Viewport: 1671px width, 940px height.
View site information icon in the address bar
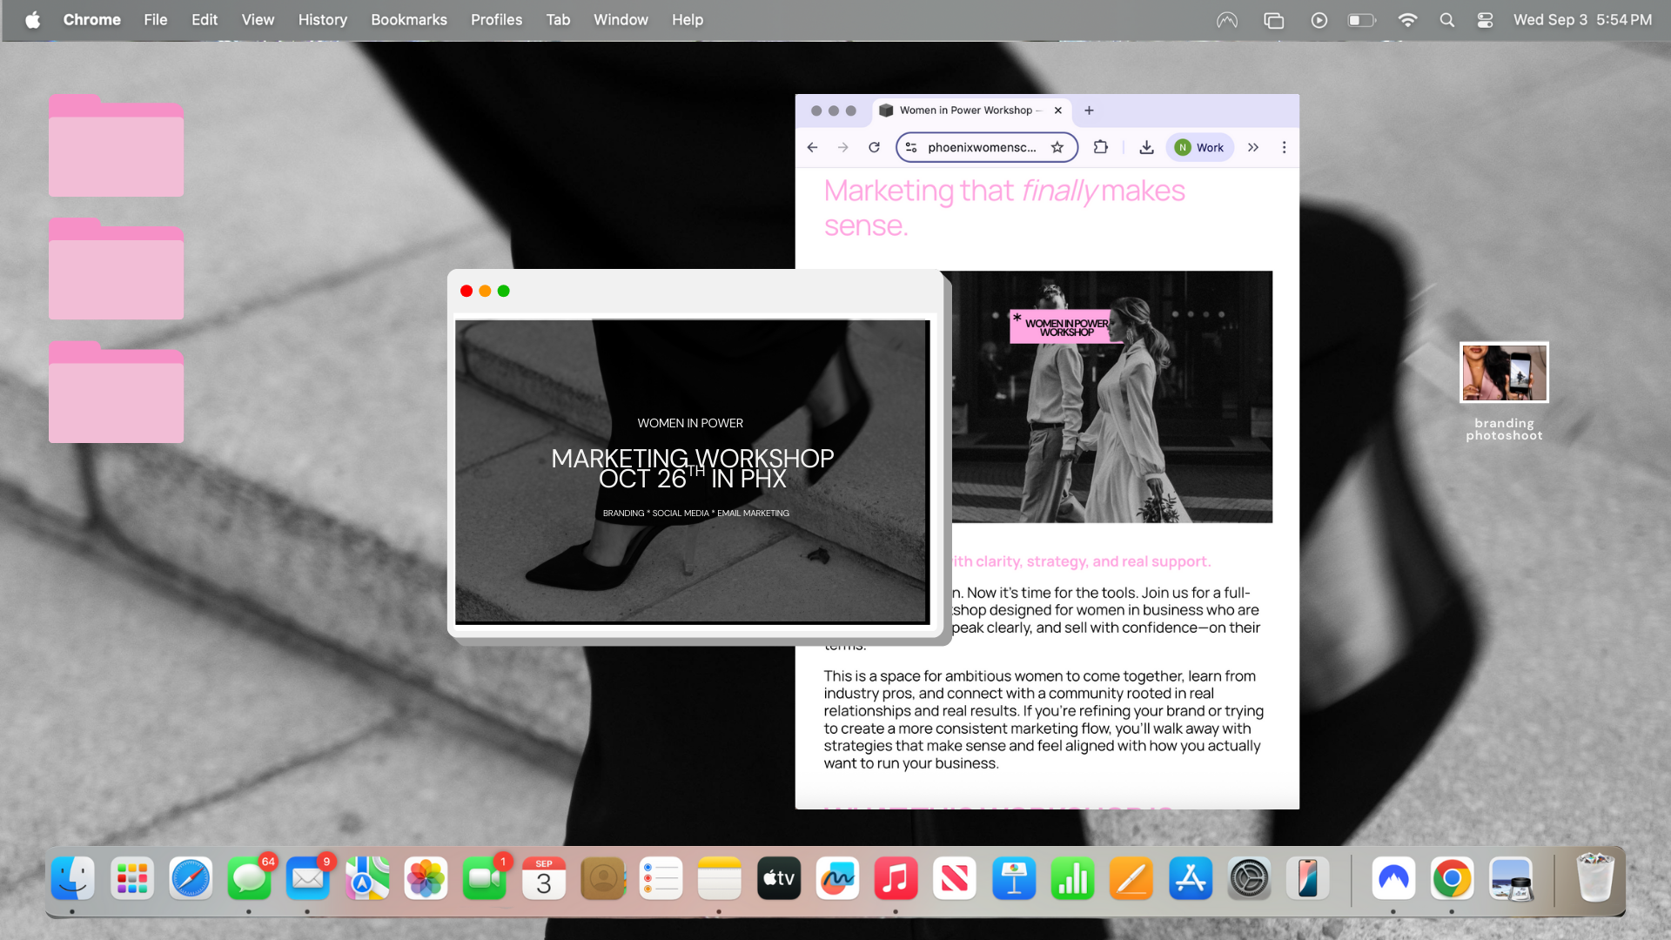point(911,147)
